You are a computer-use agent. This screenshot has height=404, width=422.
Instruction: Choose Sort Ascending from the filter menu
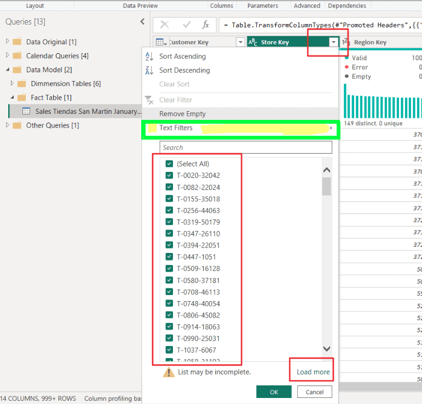point(182,56)
